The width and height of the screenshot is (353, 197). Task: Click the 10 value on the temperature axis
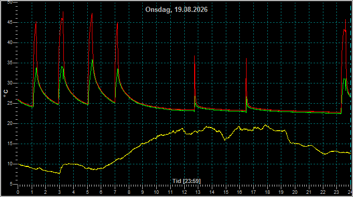coord(10,164)
